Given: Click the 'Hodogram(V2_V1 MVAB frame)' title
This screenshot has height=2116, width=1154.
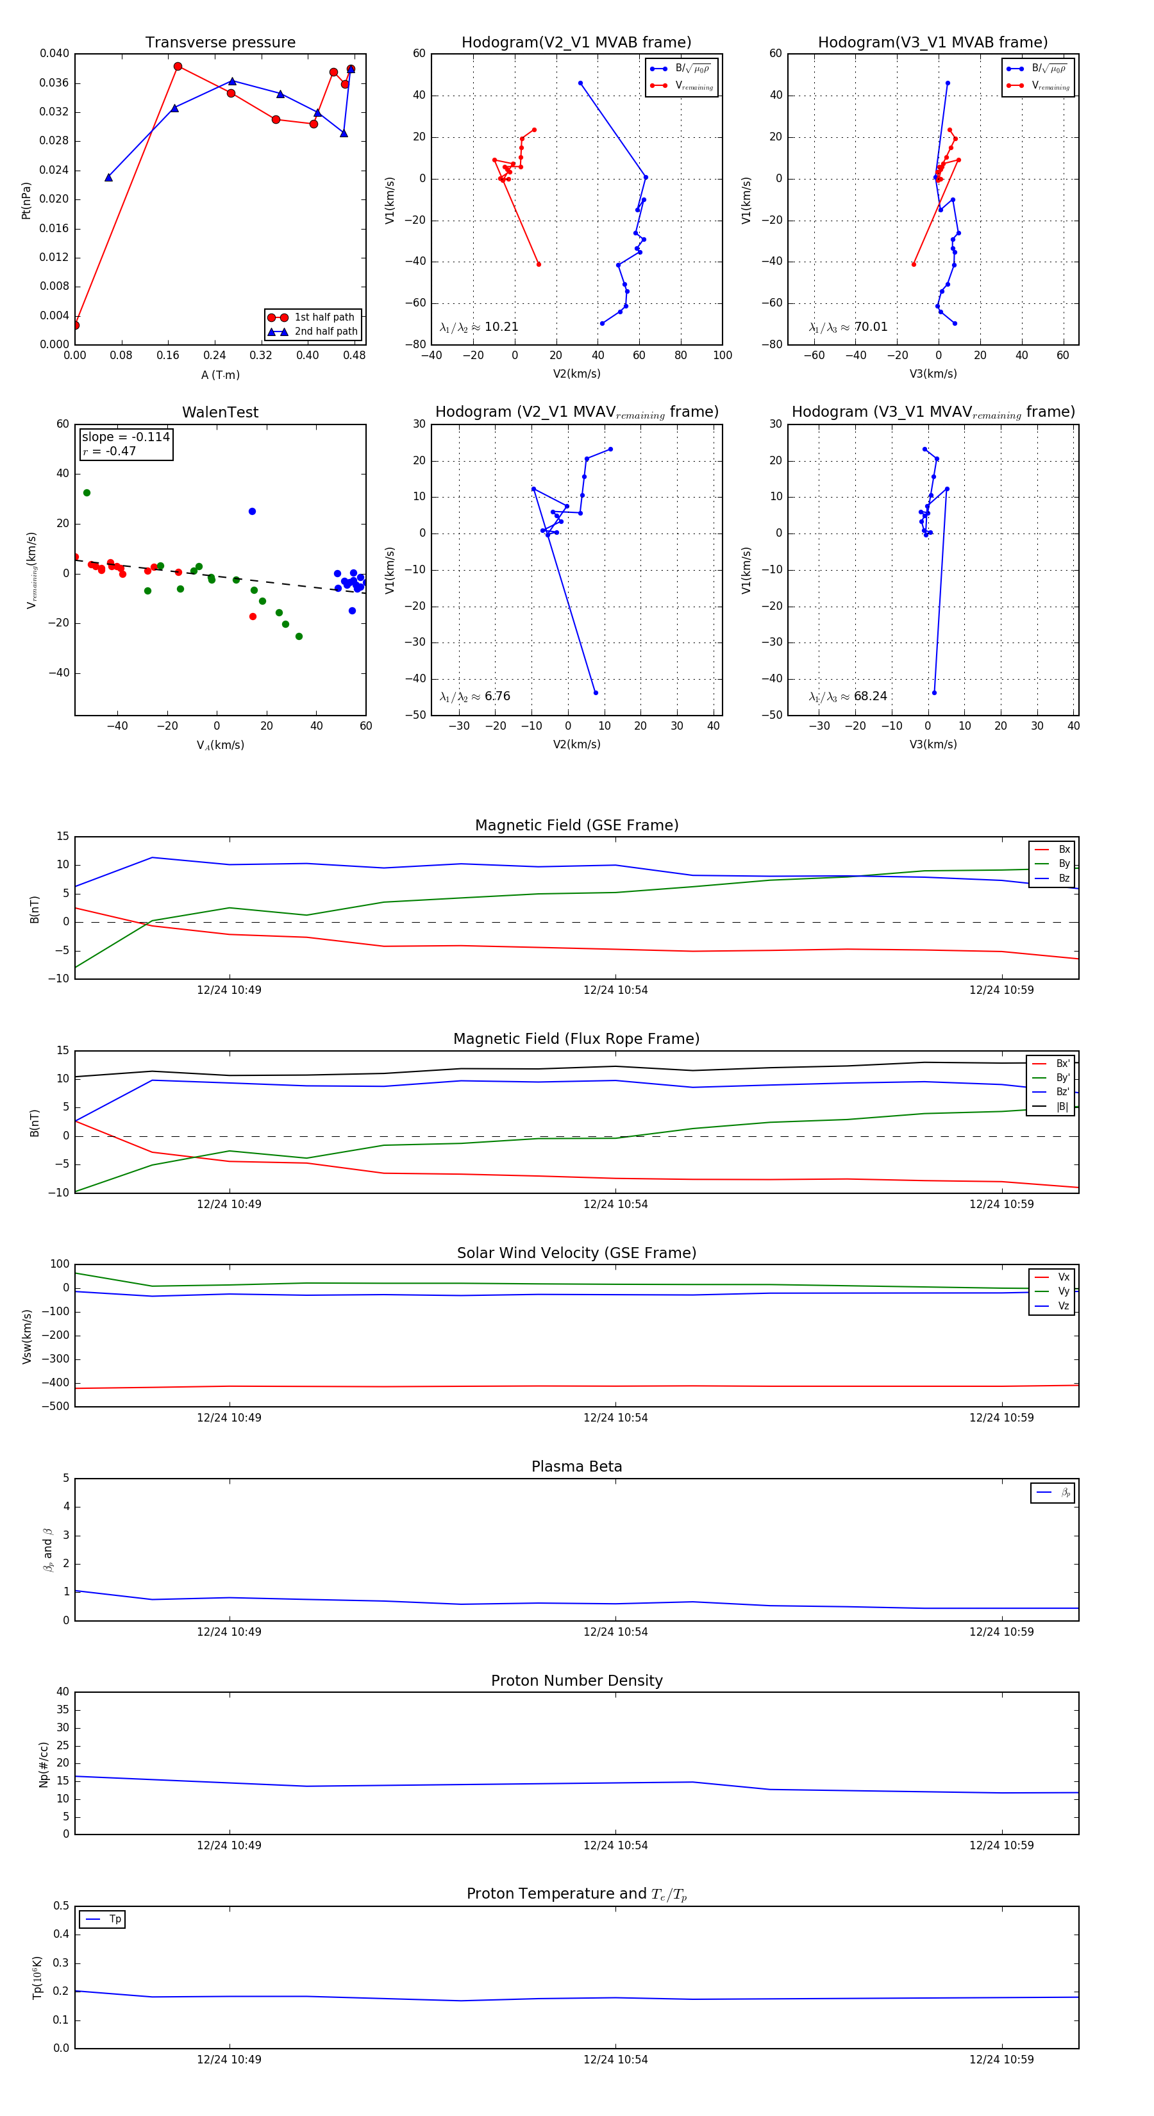Looking at the screenshot, I should pyautogui.click(x=576, y=43).
